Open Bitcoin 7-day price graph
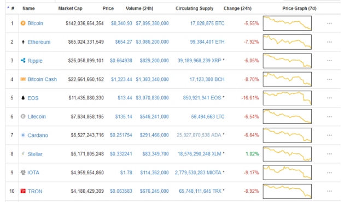Screen dimensions: 350x202 point(287,23)
